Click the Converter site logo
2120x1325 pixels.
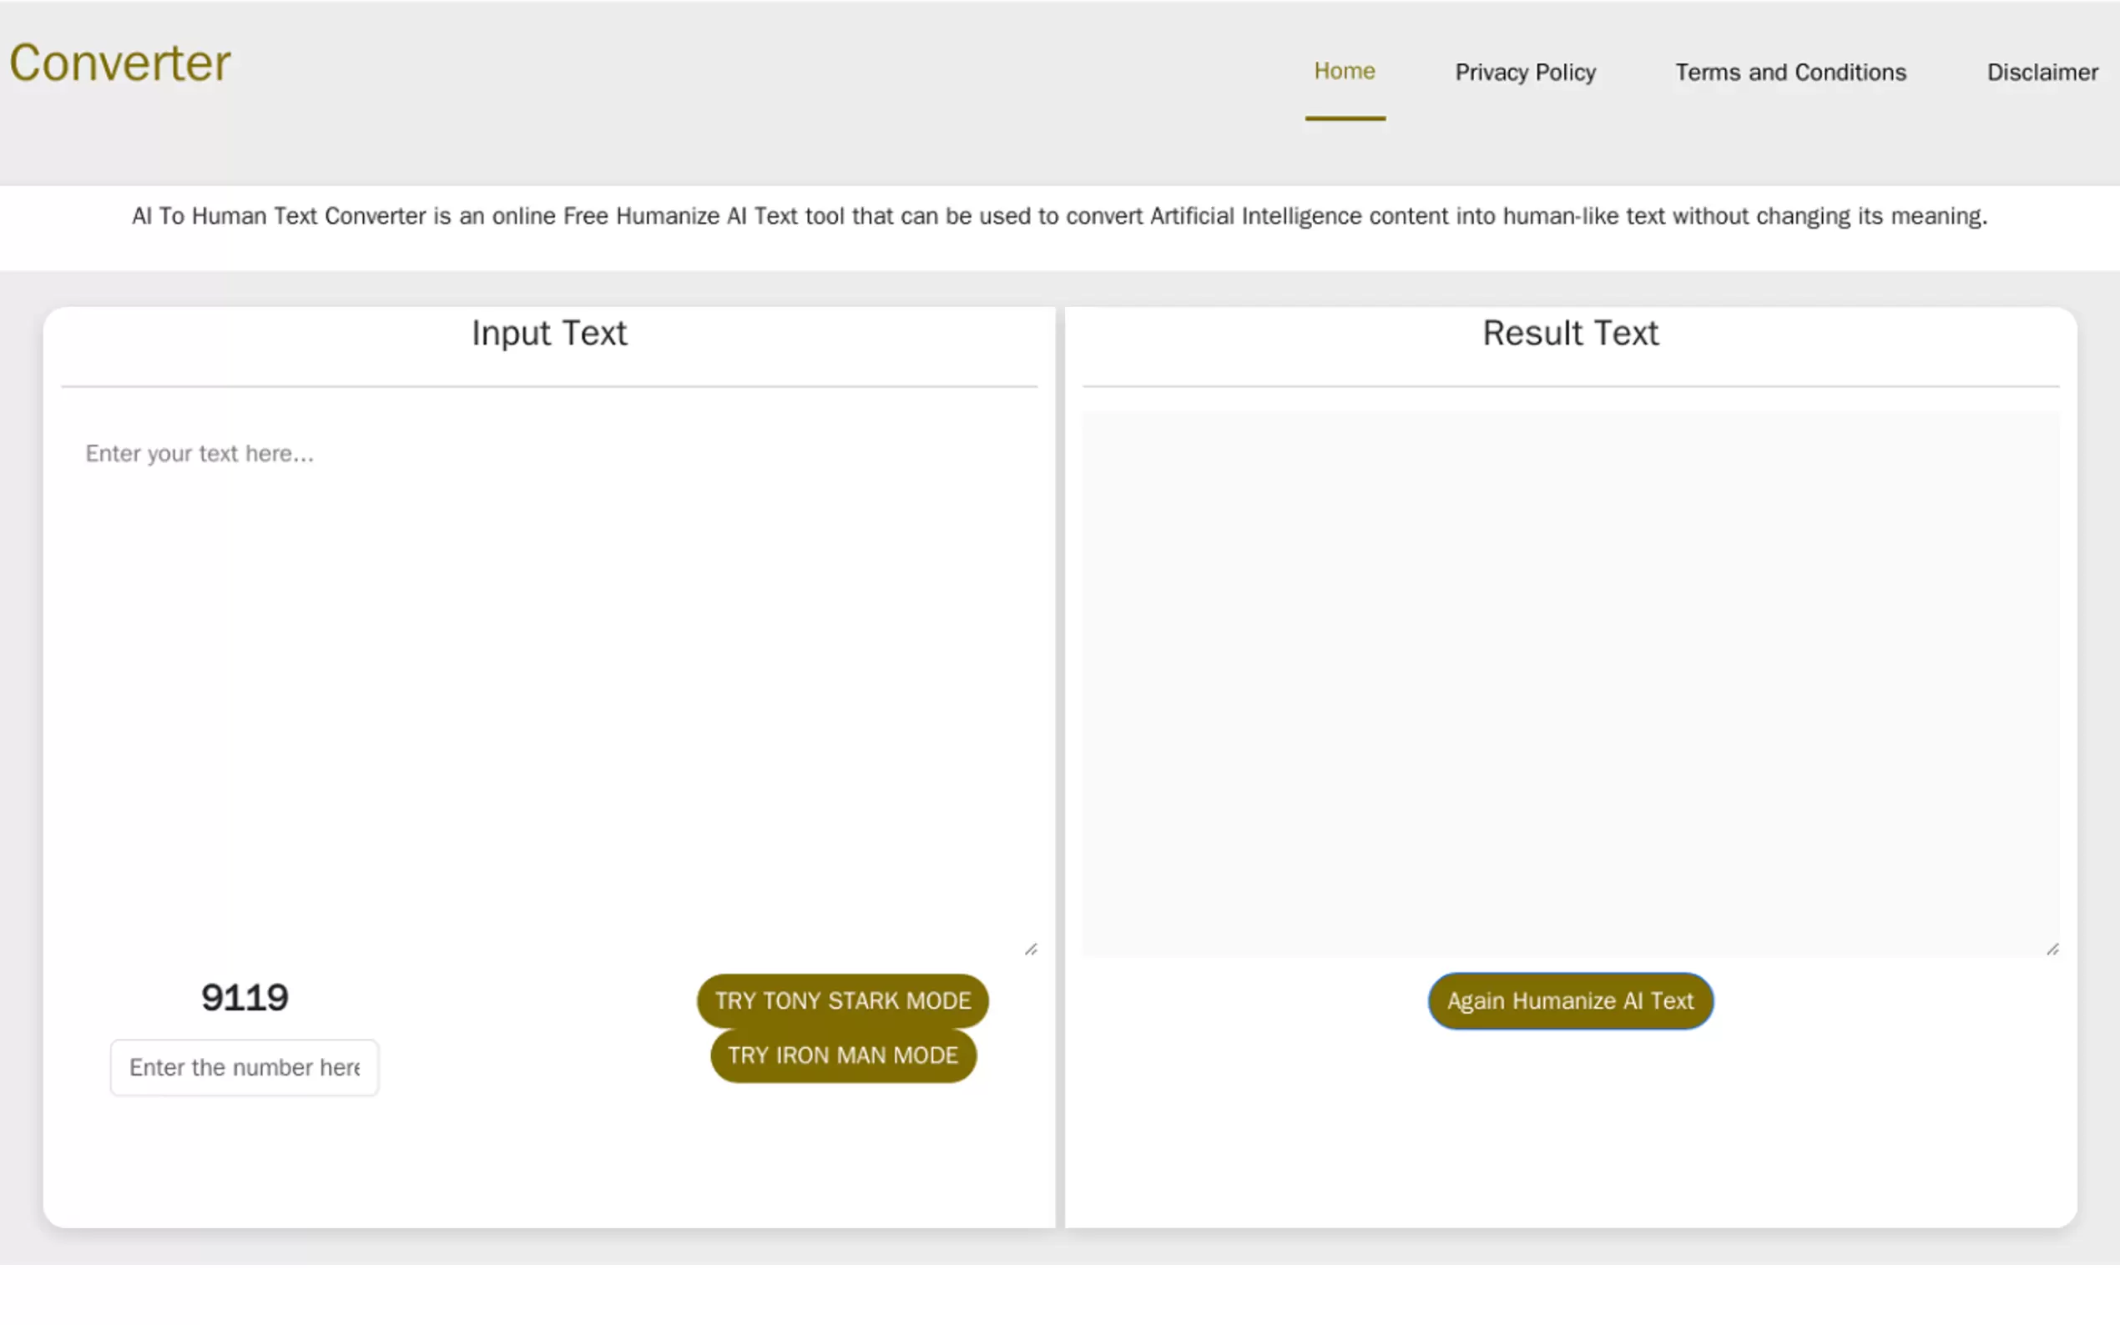coord(120,64)
